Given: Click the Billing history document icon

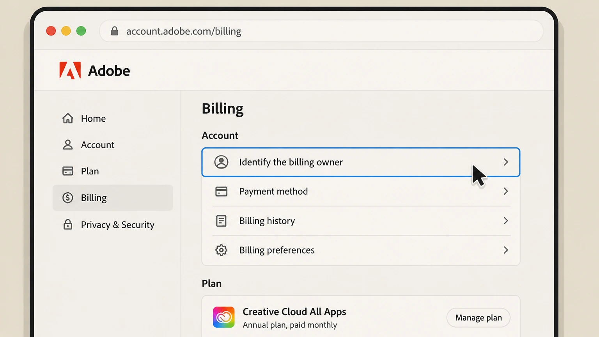Looking at the screenshot, I should (x=221, y=221).
